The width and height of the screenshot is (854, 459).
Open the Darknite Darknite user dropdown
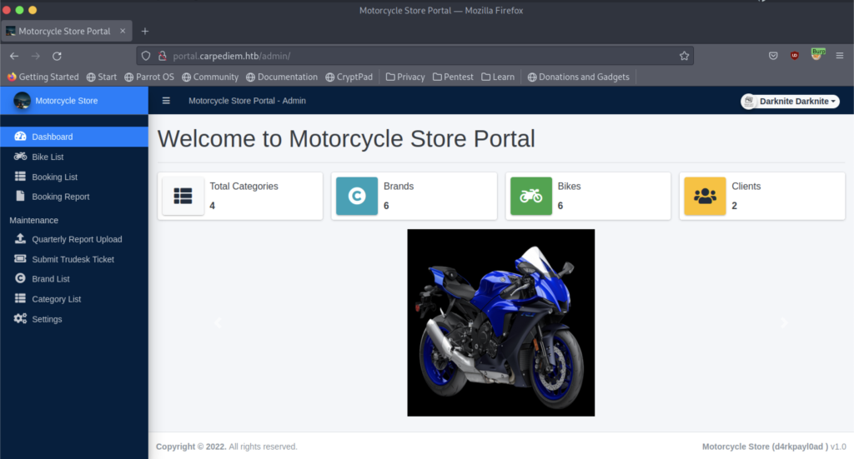790,101
